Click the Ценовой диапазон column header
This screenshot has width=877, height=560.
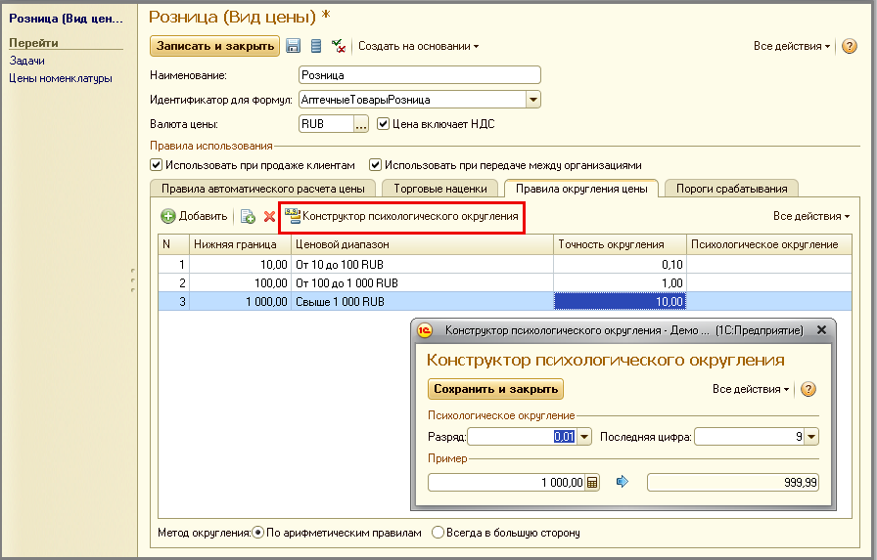coord(422,244)
